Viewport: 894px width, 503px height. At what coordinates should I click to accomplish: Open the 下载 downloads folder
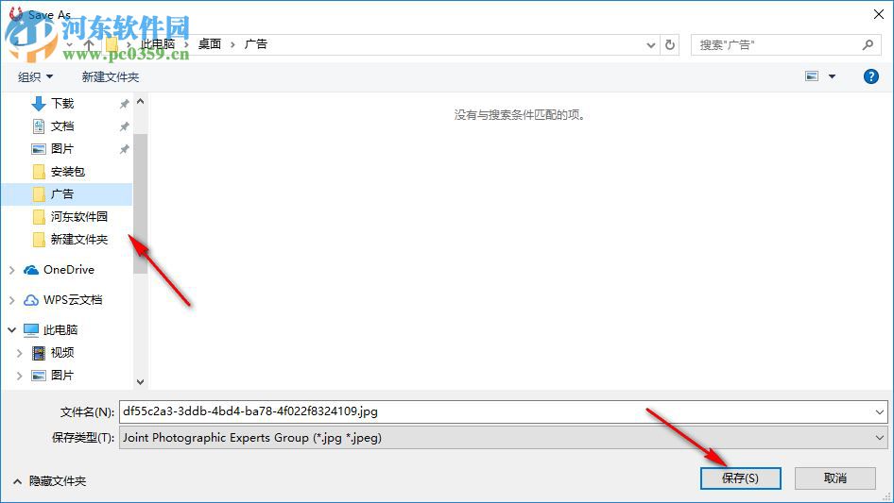pos(62,103)
